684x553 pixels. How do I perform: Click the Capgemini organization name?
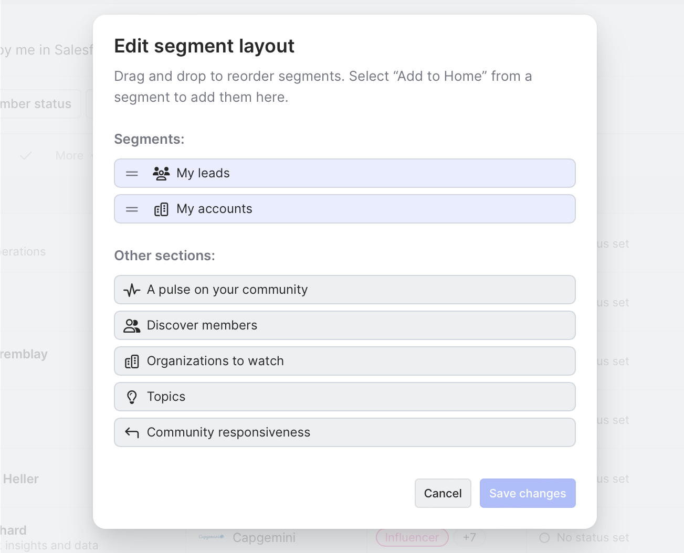point(264,538)
